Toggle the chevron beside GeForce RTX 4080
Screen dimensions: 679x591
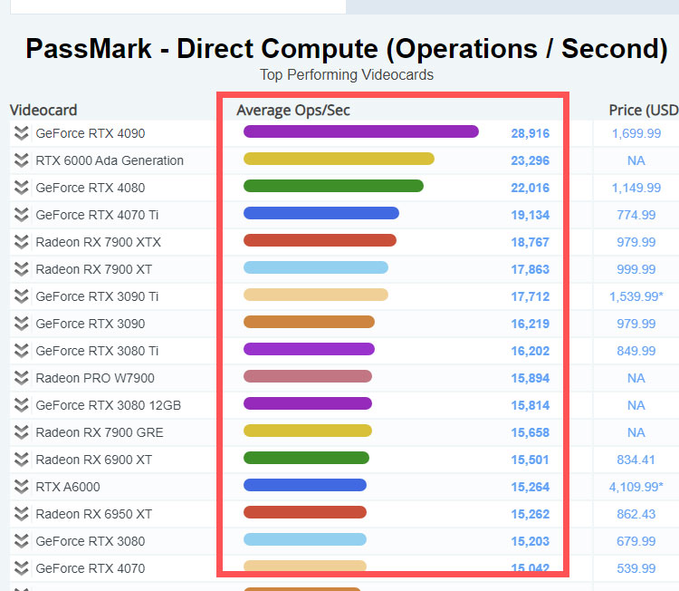click(22, 188)
